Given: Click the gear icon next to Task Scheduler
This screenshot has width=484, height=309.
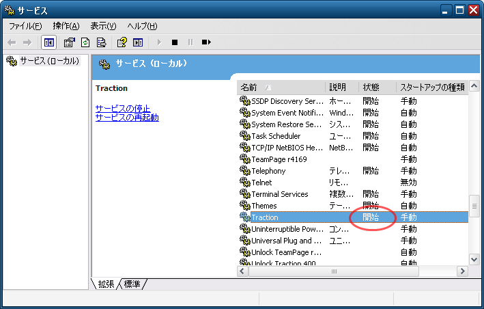Looking at the screenshot, I should pos(245,135).
